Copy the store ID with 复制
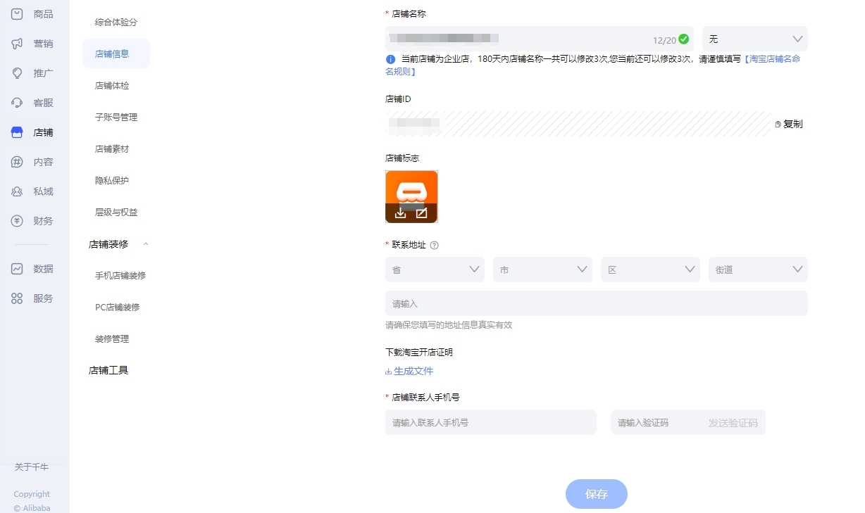This screenshot has width=865, height=513. (789, 124)
